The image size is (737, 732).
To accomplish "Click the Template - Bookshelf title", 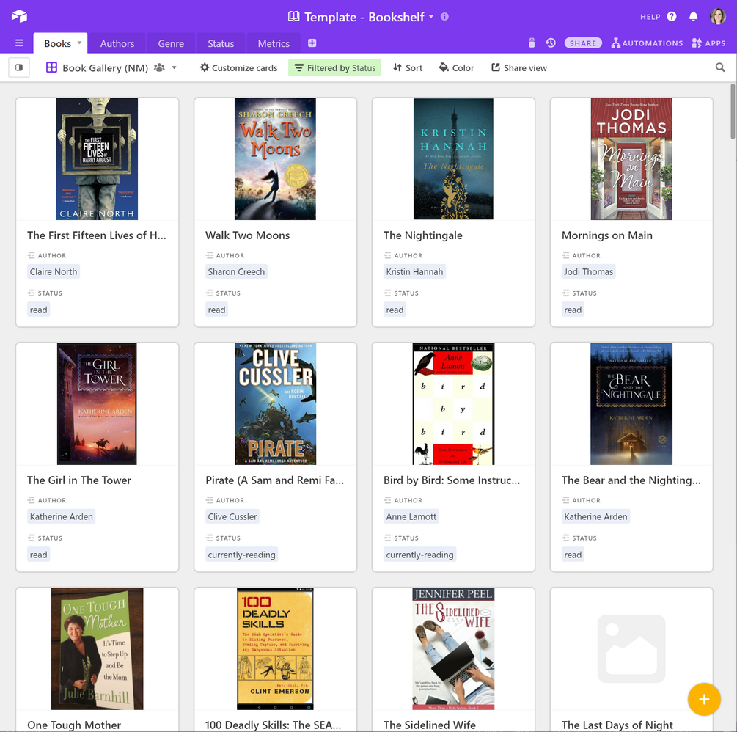I will [364, 17].
